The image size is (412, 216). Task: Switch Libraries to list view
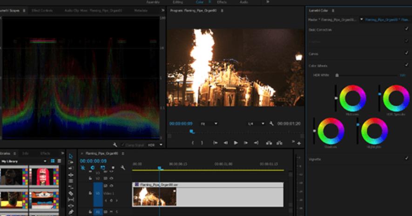(x=59, y=161)
